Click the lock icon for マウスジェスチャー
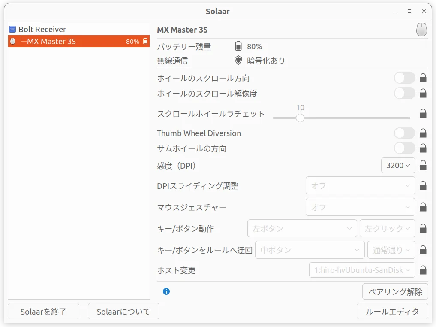Image resolution: width=436 pixels, height=327 pixels. coord(423,207)
